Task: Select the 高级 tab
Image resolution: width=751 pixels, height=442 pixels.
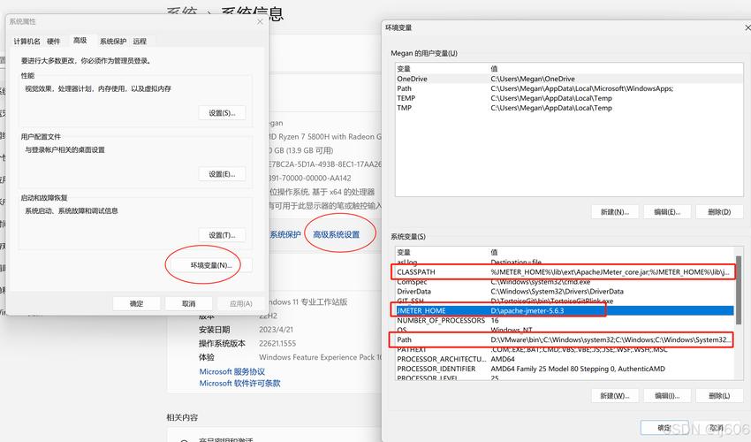Action: pyautogui.click(x=80, y=41)
